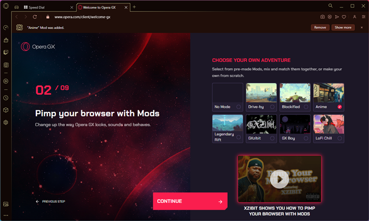The height and width of the screenshot is (221, 369).
Task: Click 'XZIBIT SHOWS YOU HOW TO PIMP' caption
Action: click(280, 208)
